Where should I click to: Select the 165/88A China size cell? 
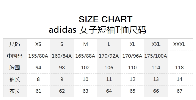85,56
